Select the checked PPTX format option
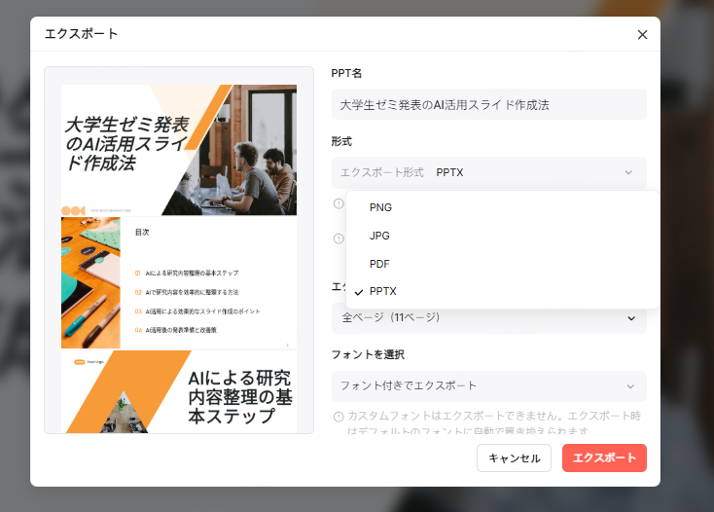Image resolution: width=714 pixels, height=512 pixels. [x=502, y=291]
